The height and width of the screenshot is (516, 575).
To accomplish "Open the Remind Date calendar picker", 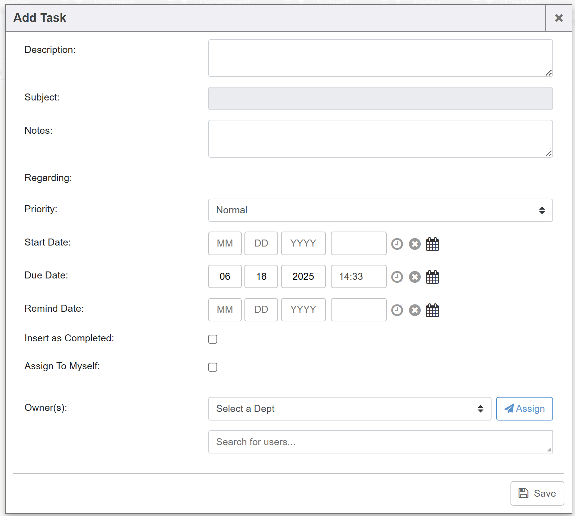I will pyautogui.click(x=432, y=310).
